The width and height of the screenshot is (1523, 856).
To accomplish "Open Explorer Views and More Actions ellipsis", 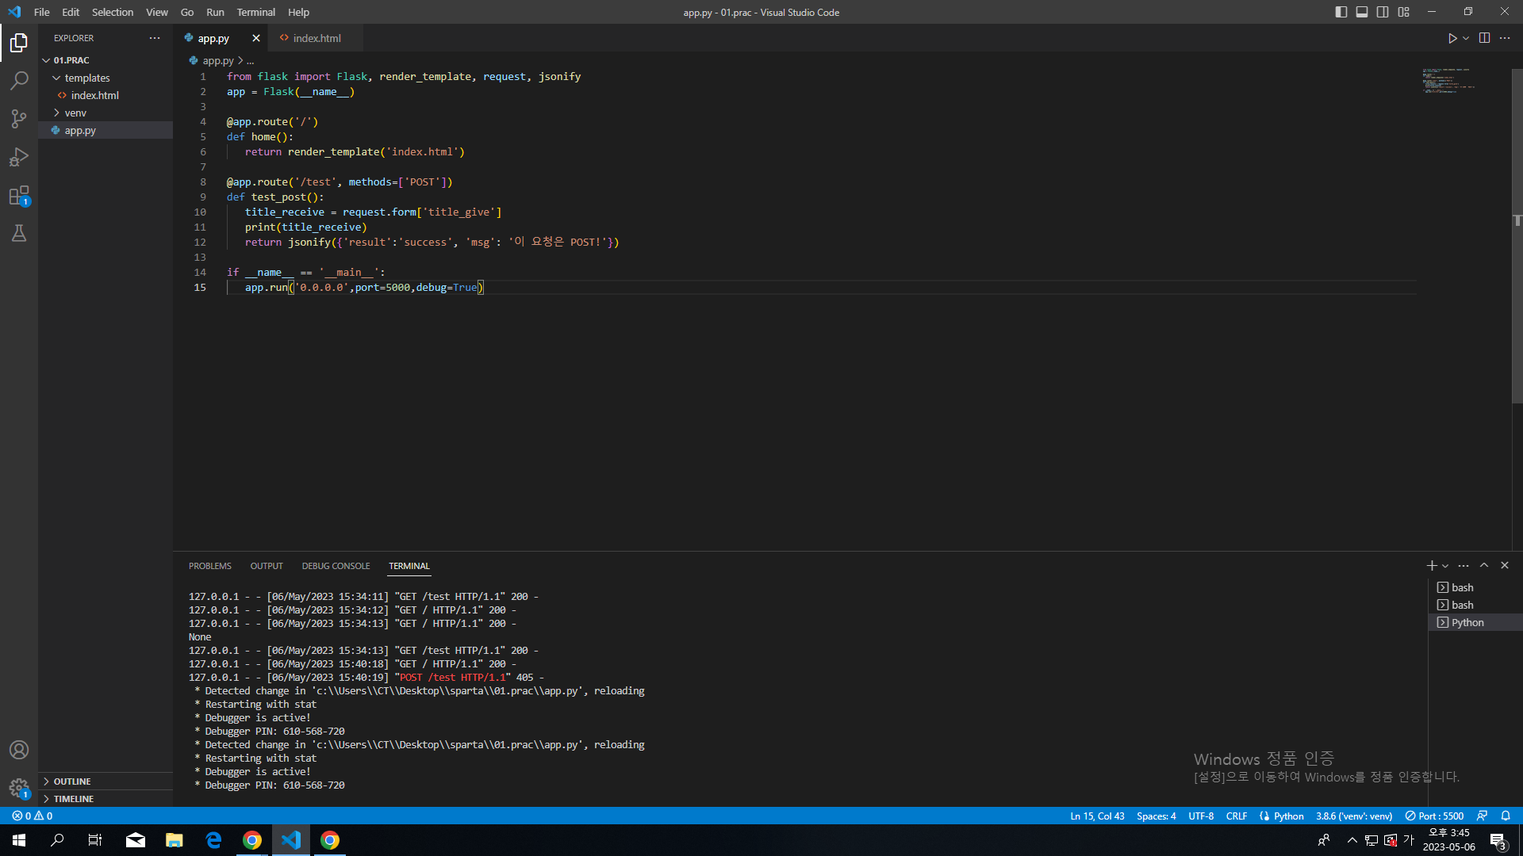I will click(155, 38).
